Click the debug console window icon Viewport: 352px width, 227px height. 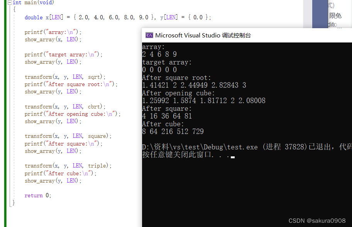tap(149, 36)
